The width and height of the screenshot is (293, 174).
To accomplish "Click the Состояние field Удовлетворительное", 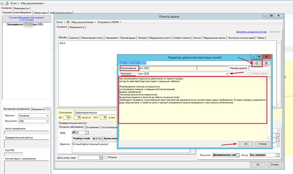I will pyautogui.click(x=95, y=113).
